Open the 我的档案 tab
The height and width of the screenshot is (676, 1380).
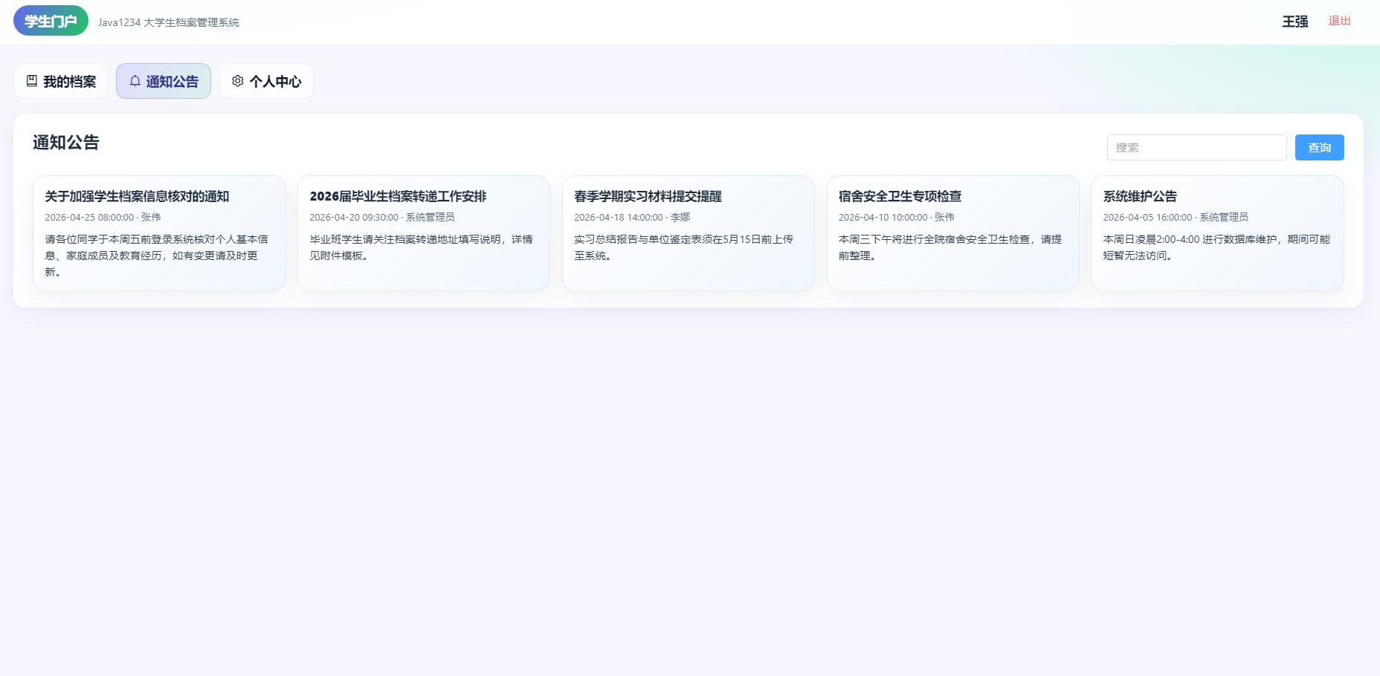click(x=61, y=81)
